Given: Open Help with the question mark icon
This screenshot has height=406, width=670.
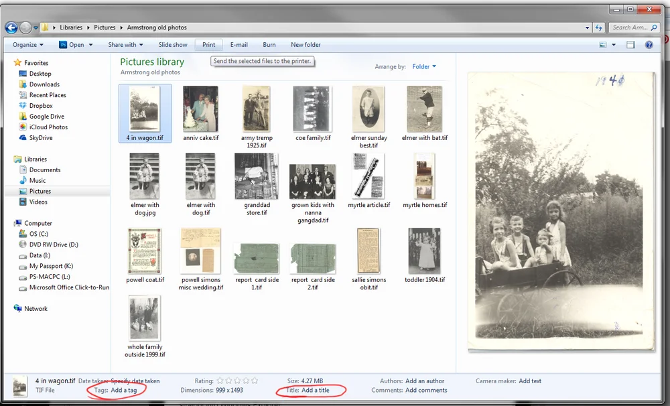Looking at the screenshot, I should [x=648, y=44].
